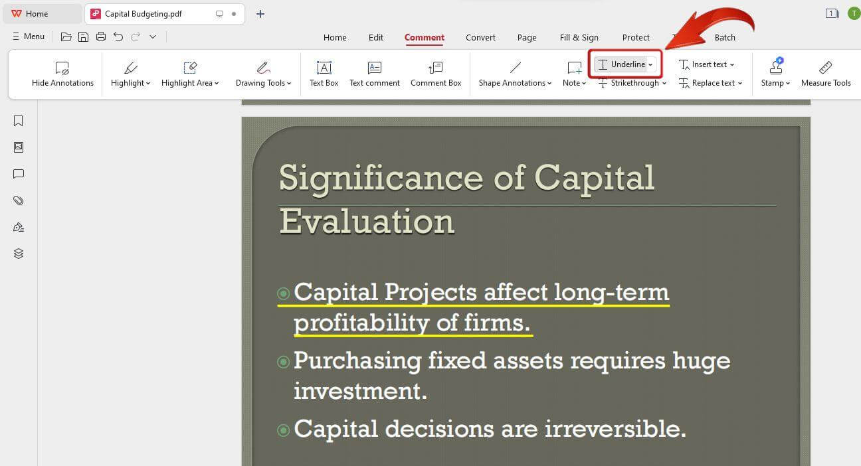Open a new tab with plus button
Screen dimensions: 861x466
(x=260, y=14)
